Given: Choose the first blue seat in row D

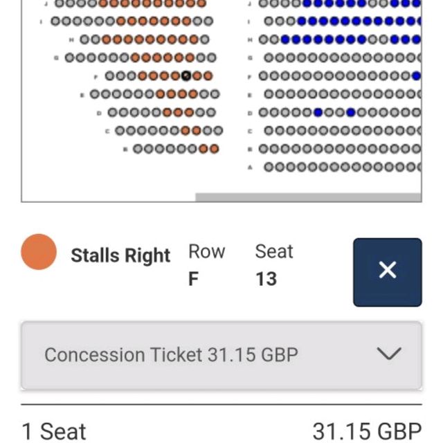Looking at the screenshot, I should [318, 112].
